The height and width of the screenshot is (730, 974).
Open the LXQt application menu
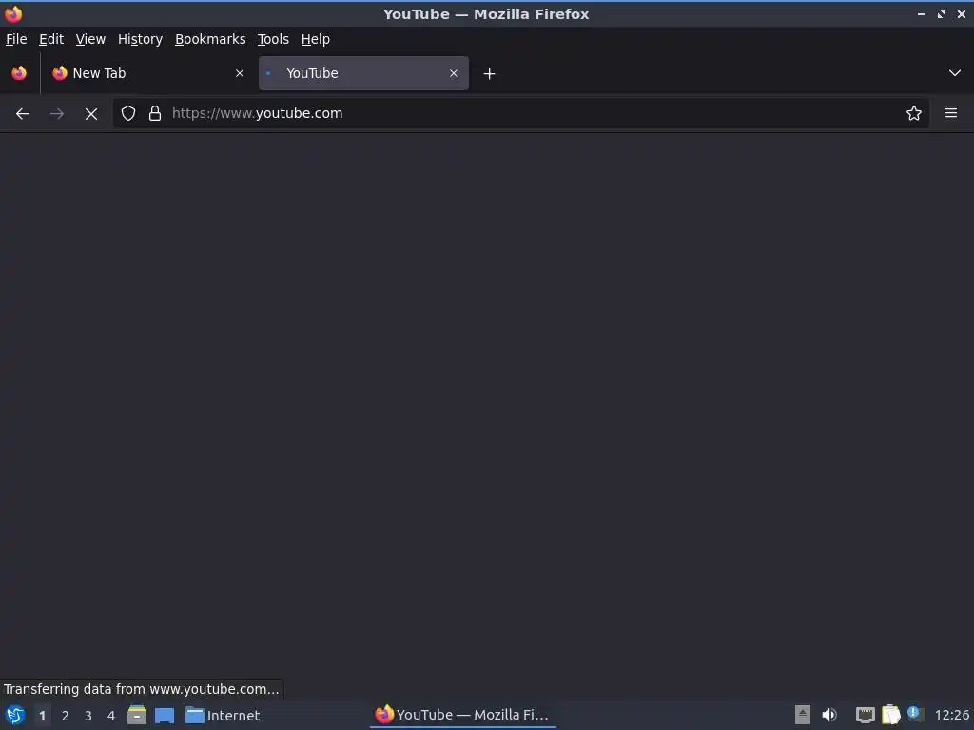pyautogui.click(x=15, y=715)
